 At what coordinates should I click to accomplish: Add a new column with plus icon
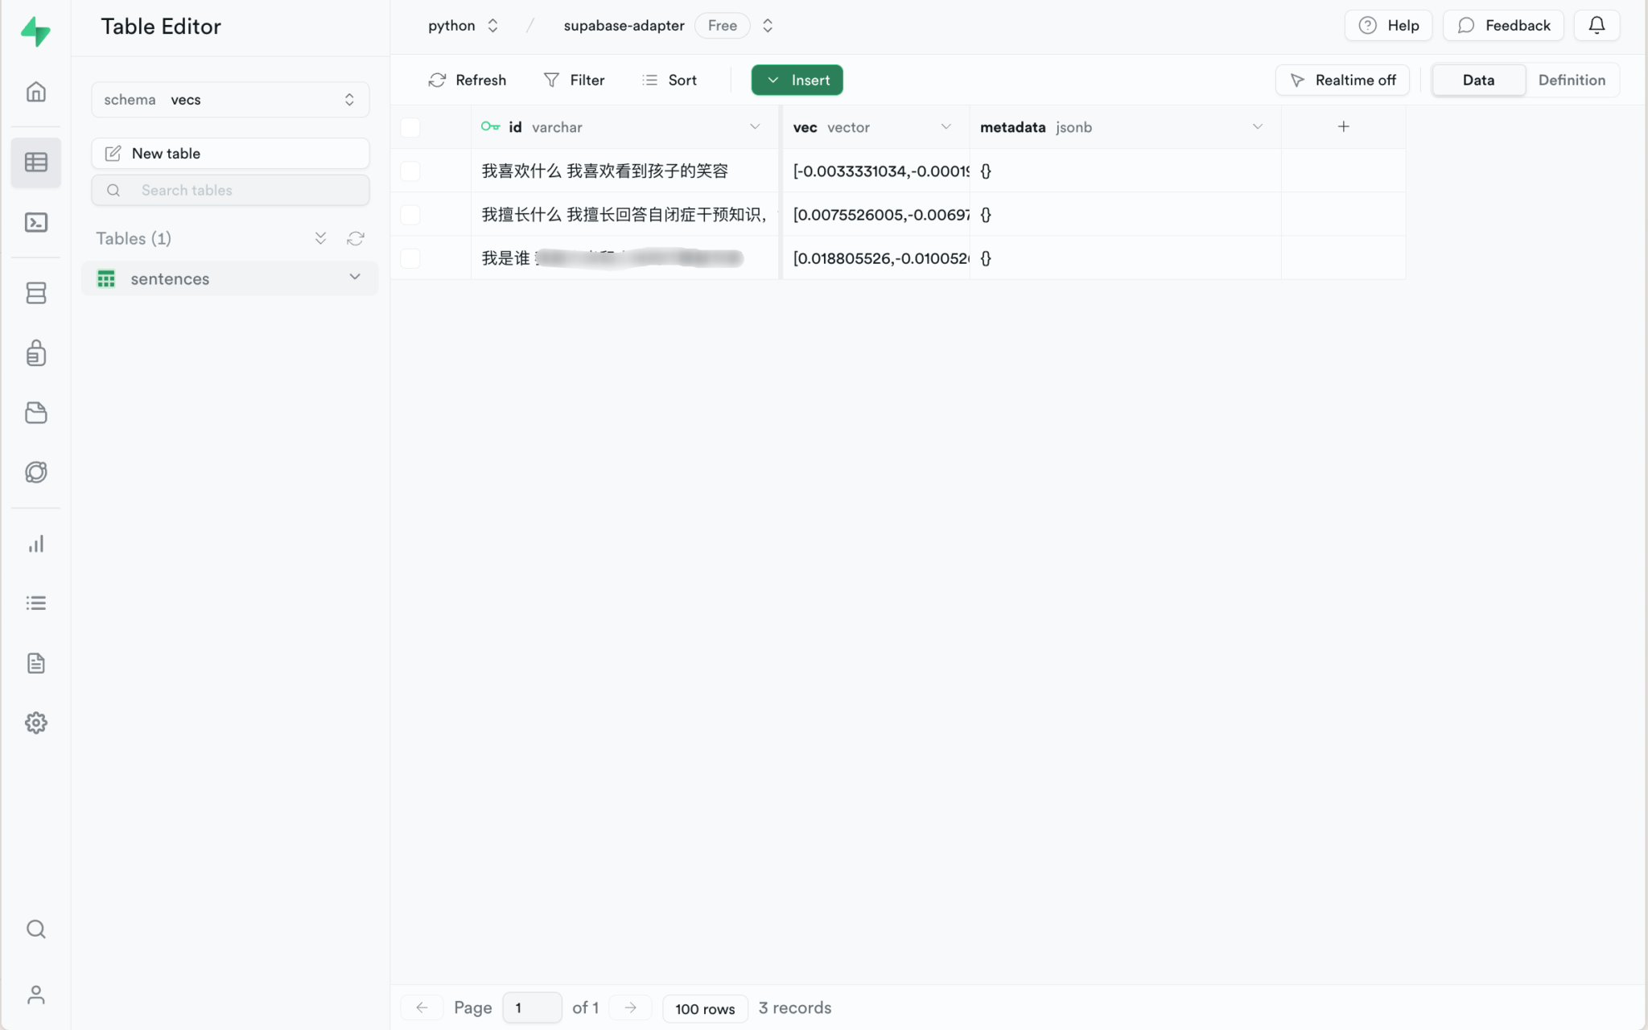1344,126
